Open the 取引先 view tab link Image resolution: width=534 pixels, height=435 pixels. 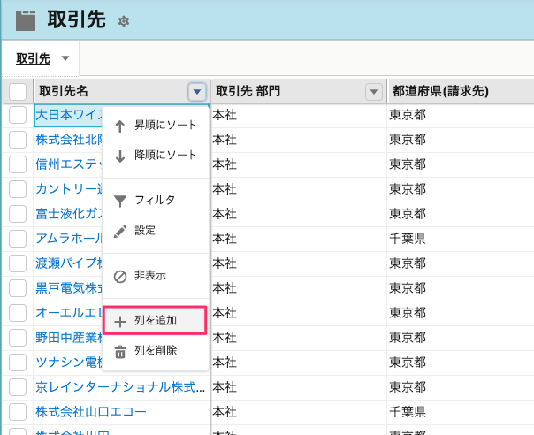33,58
